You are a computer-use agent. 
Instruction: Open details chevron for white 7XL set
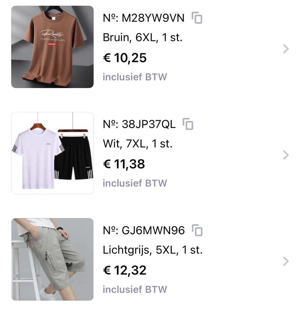(x=286, y=155)
